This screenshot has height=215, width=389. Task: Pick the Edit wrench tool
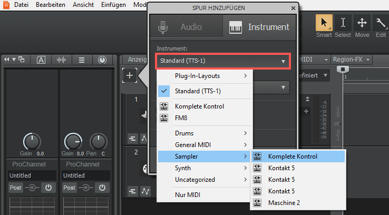pos(381,23)
